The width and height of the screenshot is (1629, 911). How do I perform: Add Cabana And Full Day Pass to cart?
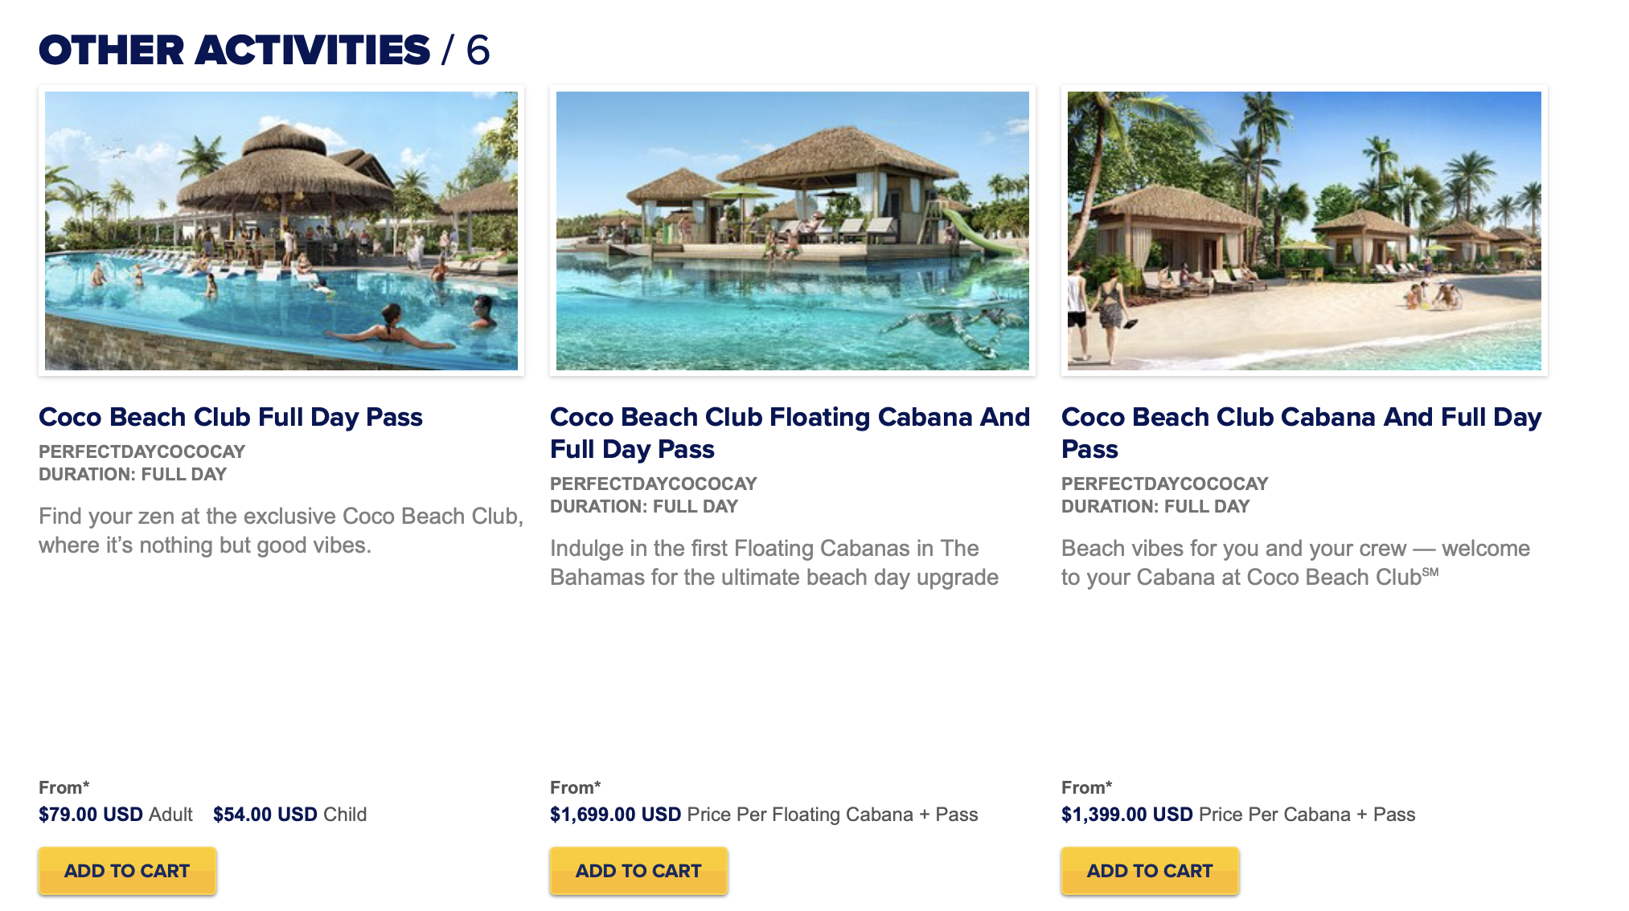[x=1150, y=871]
